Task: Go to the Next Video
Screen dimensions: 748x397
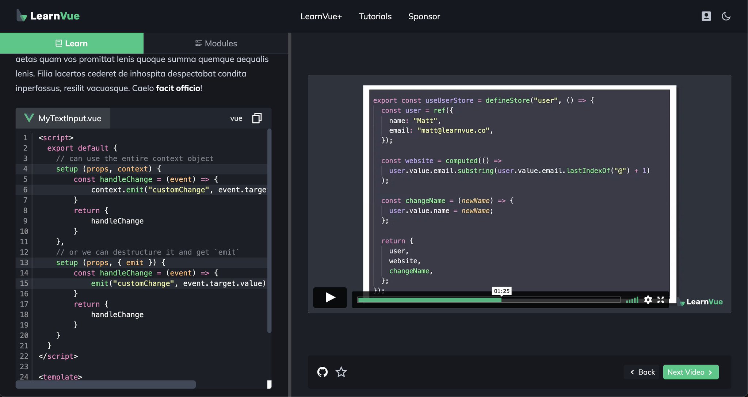Action: pos(690,372)
